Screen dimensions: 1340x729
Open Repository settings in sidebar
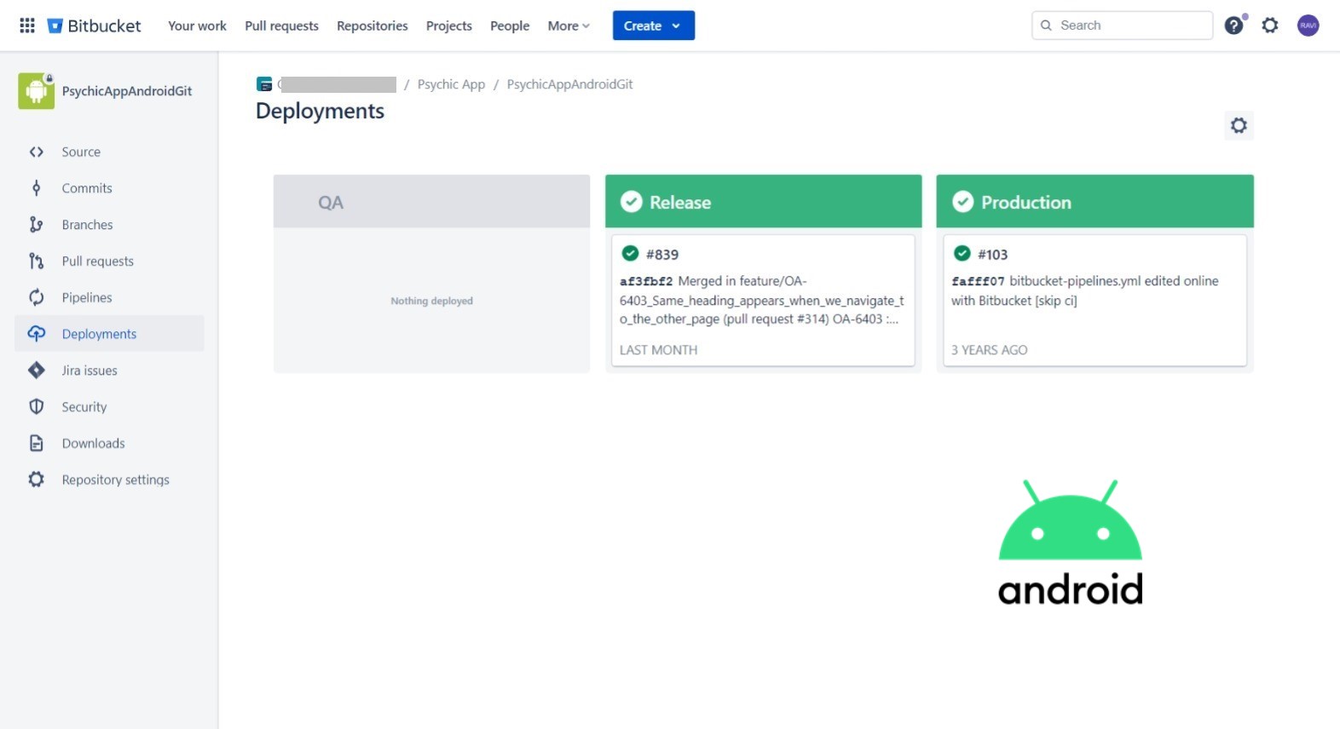(x=115, y=479)
